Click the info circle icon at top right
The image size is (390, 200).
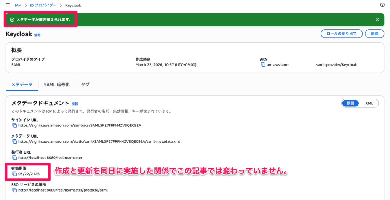[x=382, y=5]
